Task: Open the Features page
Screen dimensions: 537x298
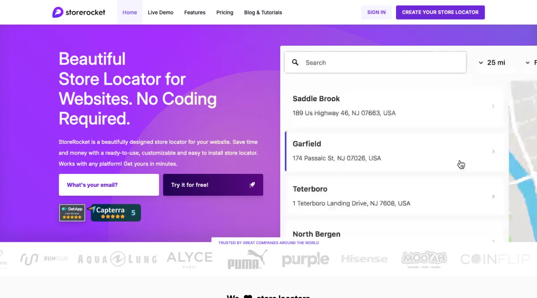Action: click(x=195, y=13)
